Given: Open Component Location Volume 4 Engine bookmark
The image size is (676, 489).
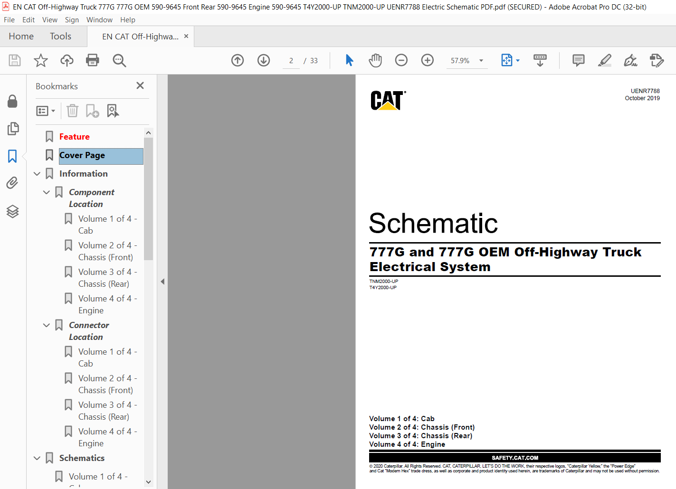Looking at the screenshot, I should (x=107, y=304).
